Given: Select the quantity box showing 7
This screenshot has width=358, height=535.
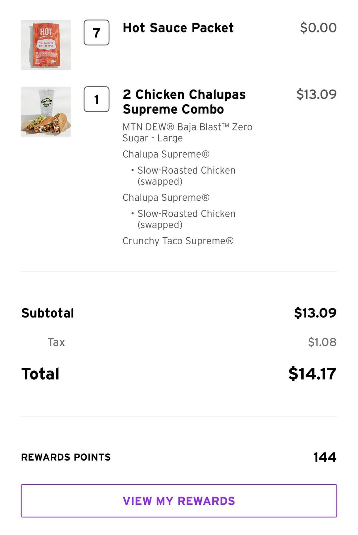Looking at the screenshot, I should click(96, 33).
